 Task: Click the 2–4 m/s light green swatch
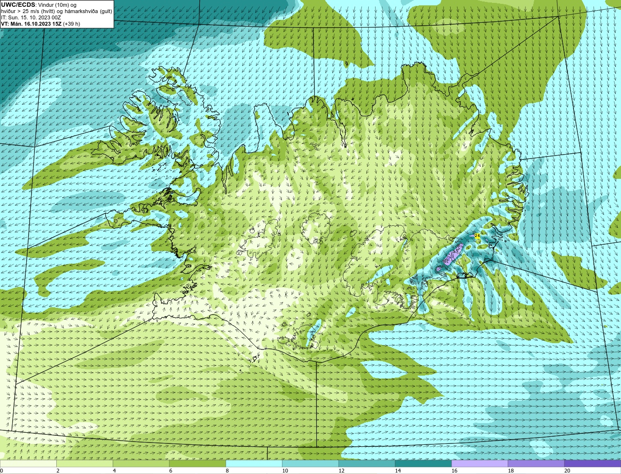click(x=85, y=463)
